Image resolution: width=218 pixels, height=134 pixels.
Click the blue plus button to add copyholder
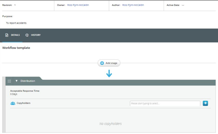205,103
